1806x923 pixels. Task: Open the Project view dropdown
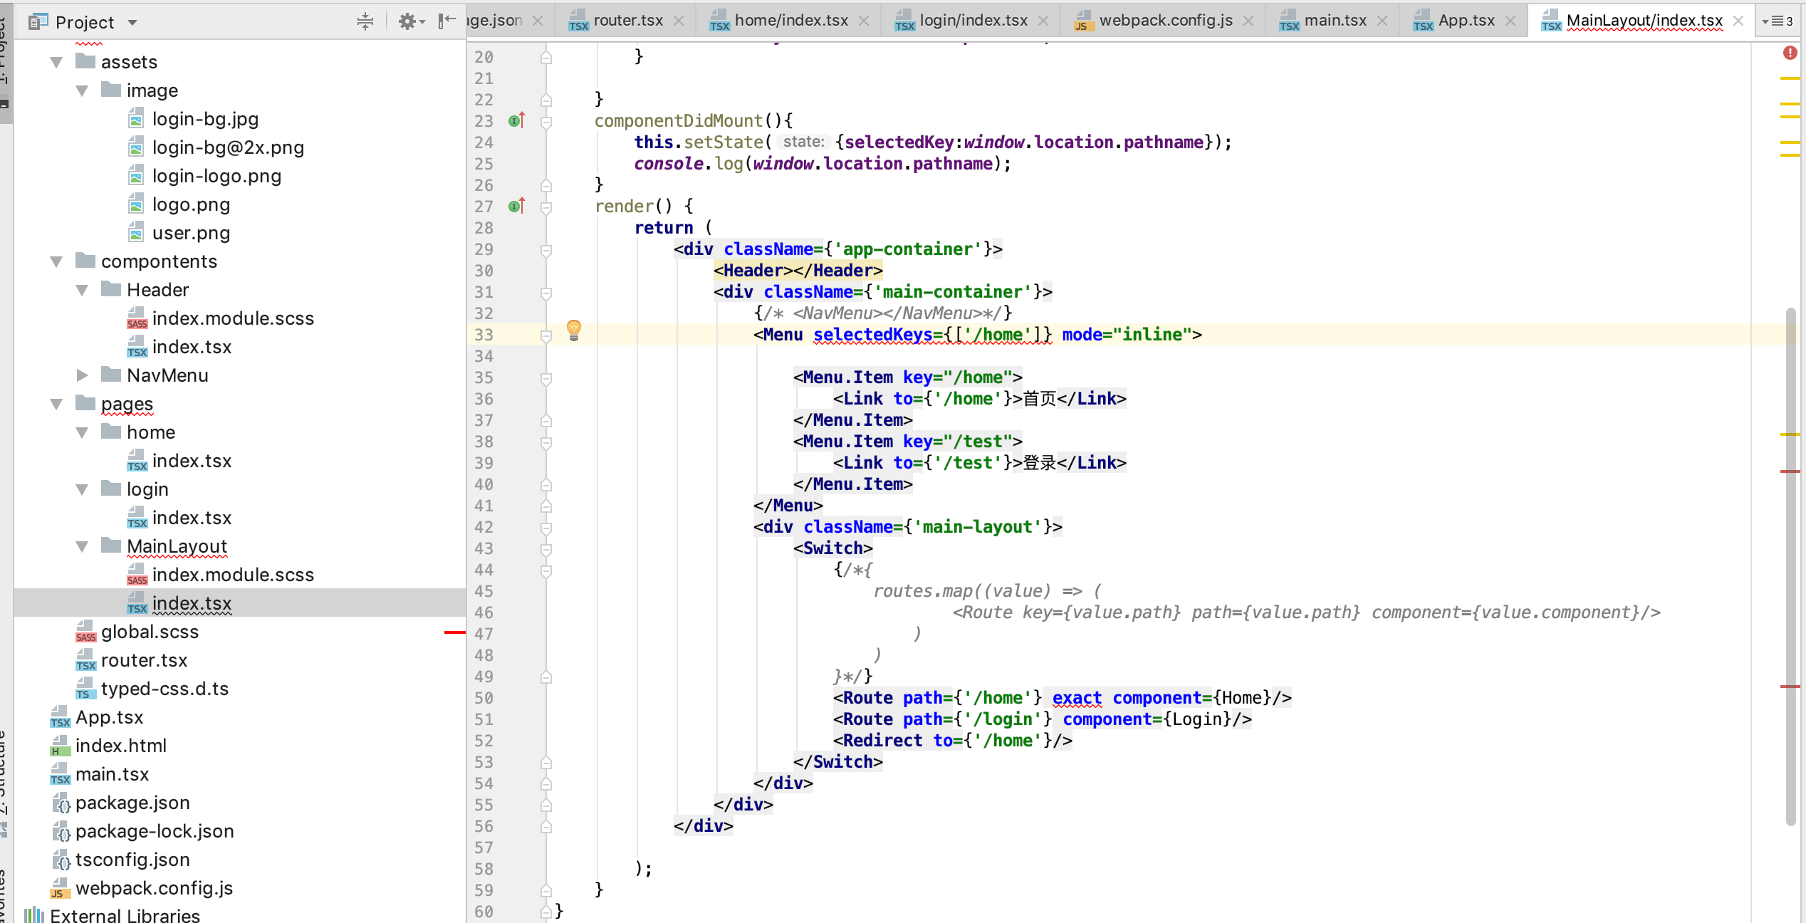(x=132, y=23)
